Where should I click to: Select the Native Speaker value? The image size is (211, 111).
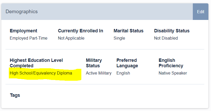pos(173,73)
